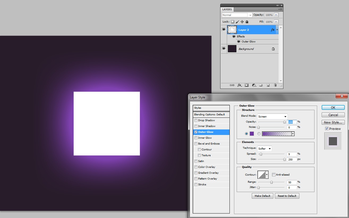Select the Layer 2 thumbnail
Viewport: 349px width, 218px height.
[232, 30]
